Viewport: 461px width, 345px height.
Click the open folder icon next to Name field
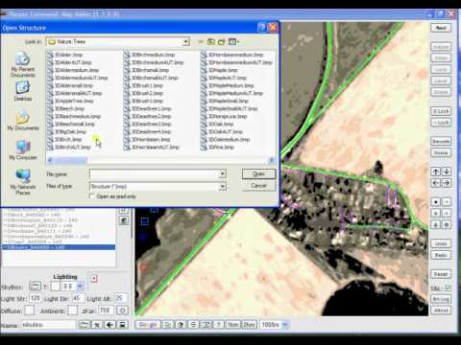tap(84, 325)
